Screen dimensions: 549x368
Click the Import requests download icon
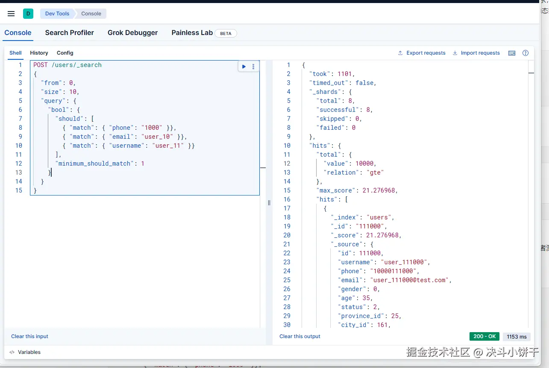(455, 53)
